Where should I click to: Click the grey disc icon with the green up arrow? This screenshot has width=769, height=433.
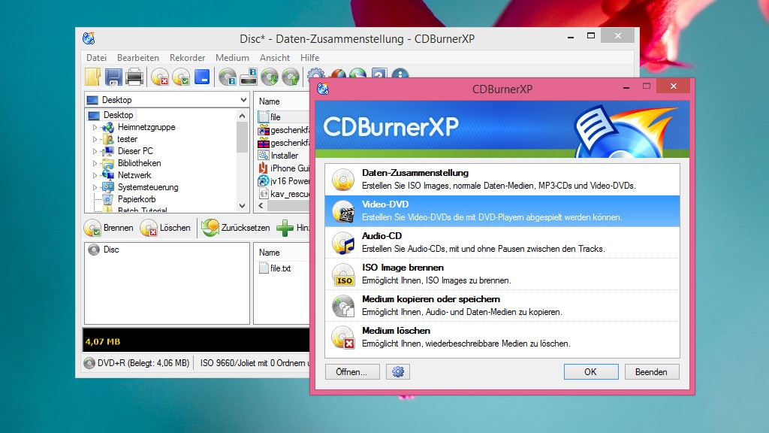[291, 77]
